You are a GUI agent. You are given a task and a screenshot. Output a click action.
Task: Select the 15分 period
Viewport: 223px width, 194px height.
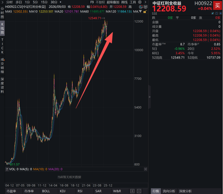pyautogui.click(x=44, y=2)
